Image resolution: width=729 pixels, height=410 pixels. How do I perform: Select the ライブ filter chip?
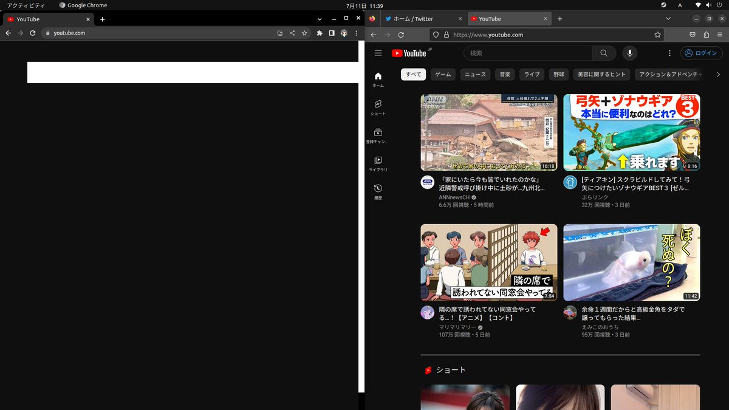[x=532, y=74]
